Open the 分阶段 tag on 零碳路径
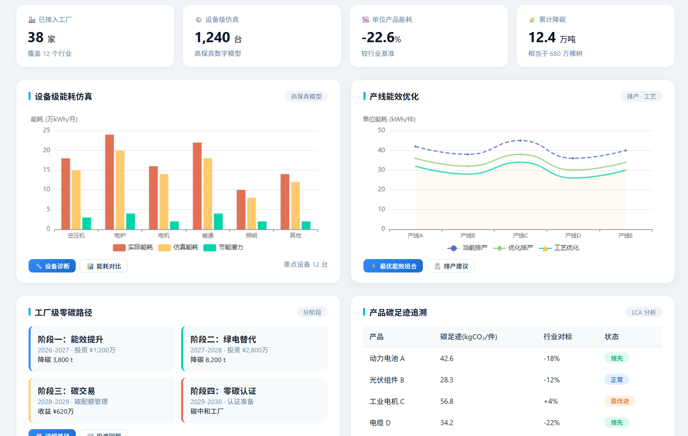This screenshot has width=688, height=436. tap(312, 312)
